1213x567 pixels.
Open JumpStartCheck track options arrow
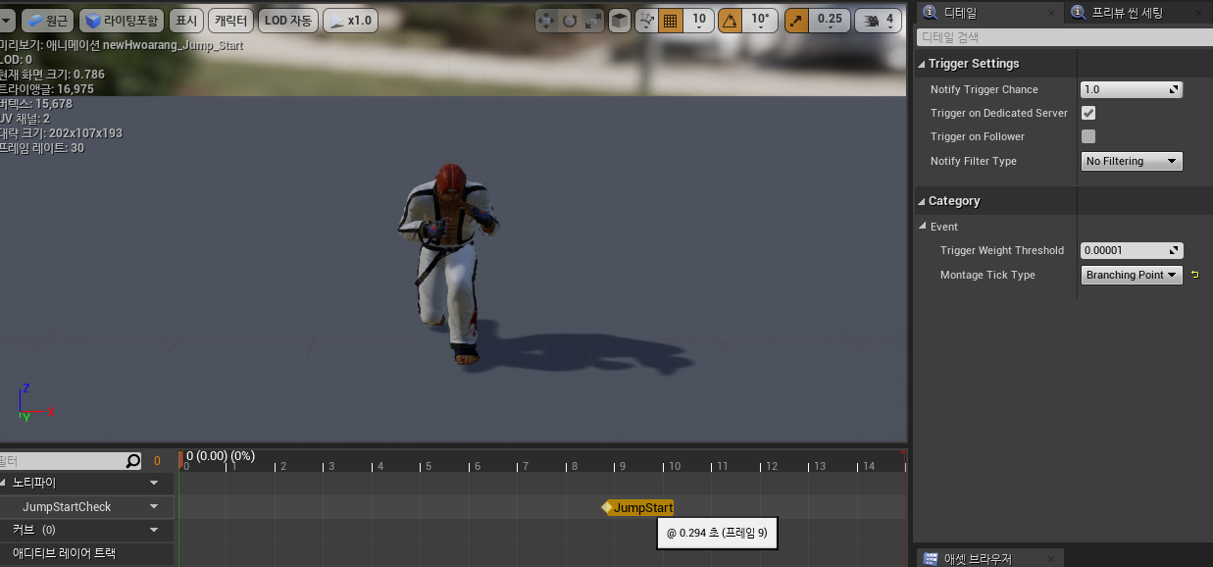pos(154,507)
